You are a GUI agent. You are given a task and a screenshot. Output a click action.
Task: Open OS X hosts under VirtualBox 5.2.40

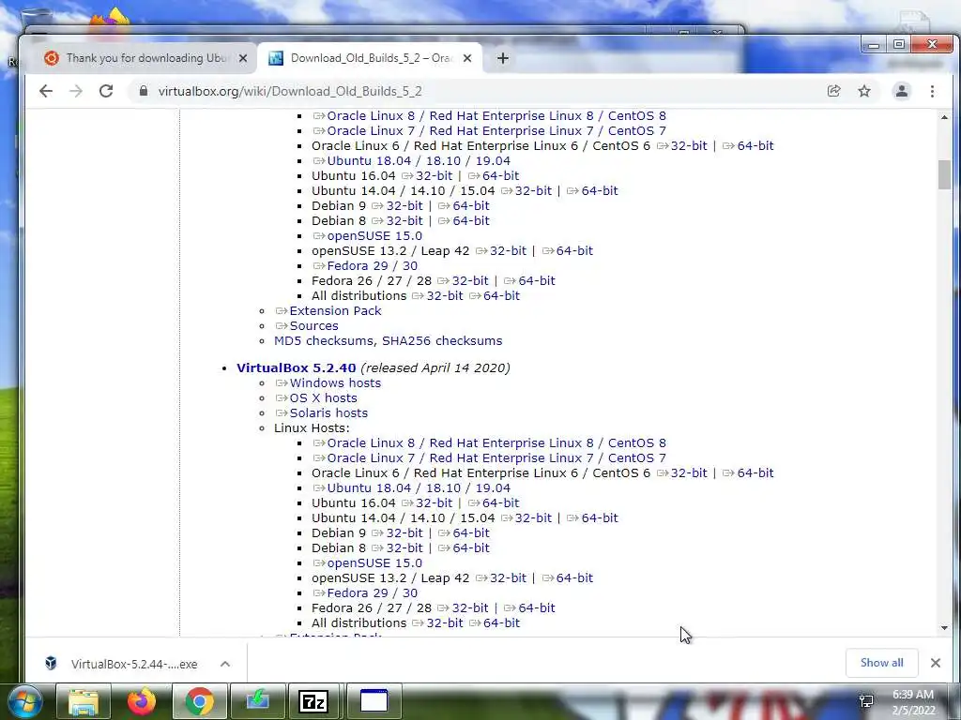(323, 397)
